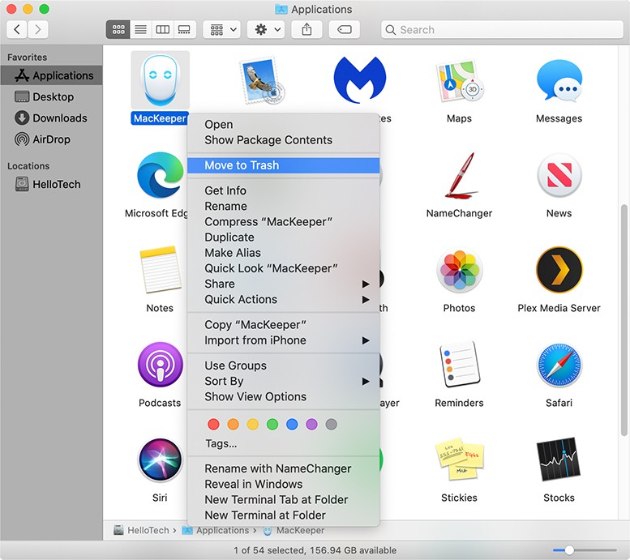Switch to gallery view in toolbar
630x560 pixels.
(184, 29)
